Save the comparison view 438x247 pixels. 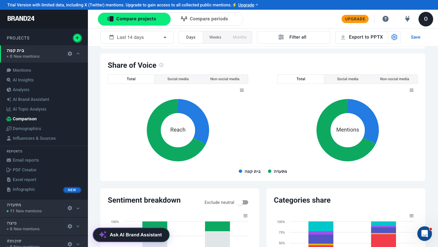click(415, 37)
